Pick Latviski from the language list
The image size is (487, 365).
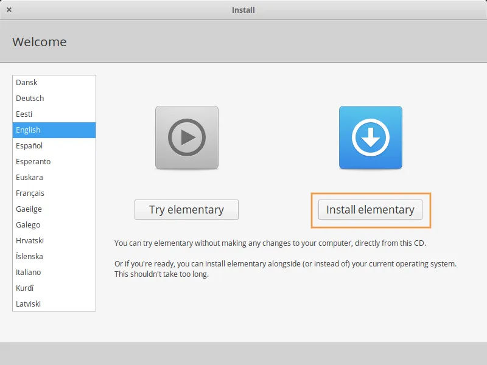54,304
